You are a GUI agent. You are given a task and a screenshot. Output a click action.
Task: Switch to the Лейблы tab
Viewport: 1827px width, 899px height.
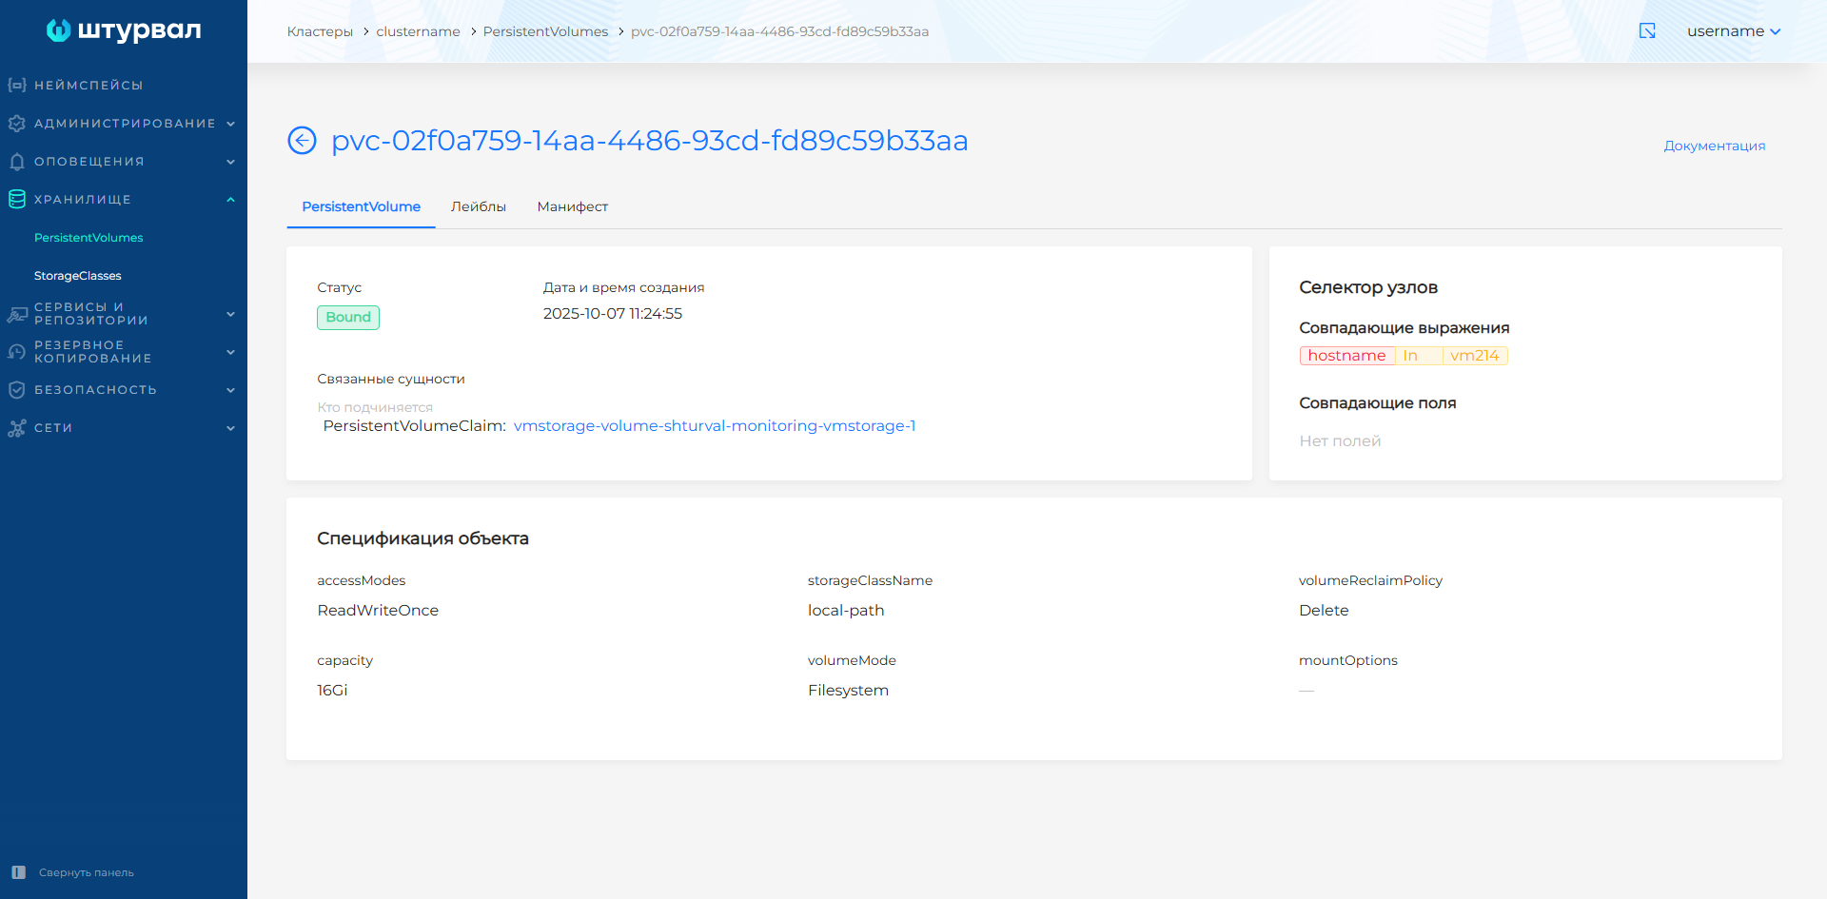[x=478, y=206]
